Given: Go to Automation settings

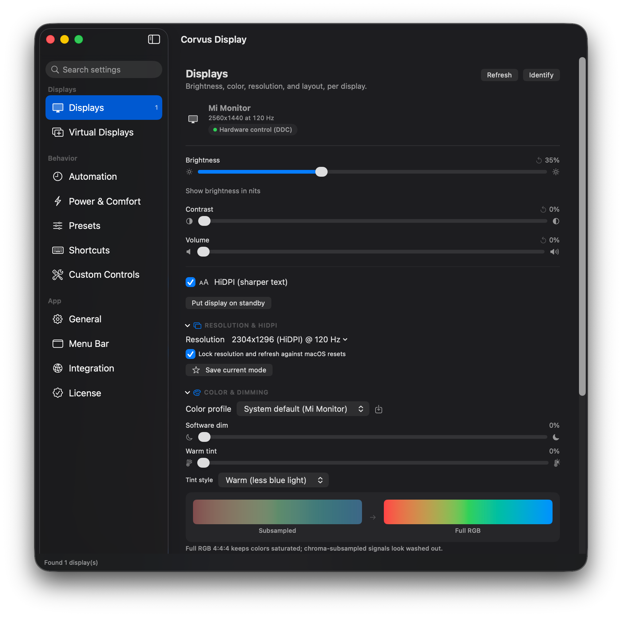Looking at the screenshot, I should 104,177.
